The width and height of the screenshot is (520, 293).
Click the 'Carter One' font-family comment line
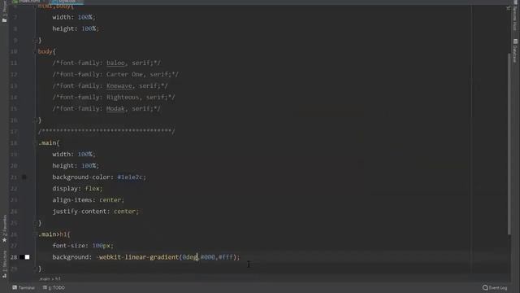tap(115, 74)
